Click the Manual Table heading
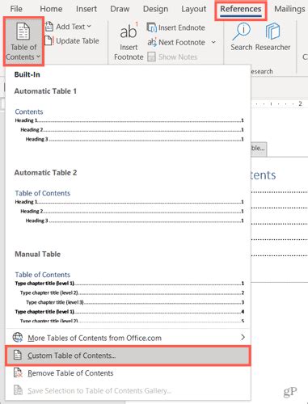The height and width of the screenshot is (404, 308). [x=37, y=255]
